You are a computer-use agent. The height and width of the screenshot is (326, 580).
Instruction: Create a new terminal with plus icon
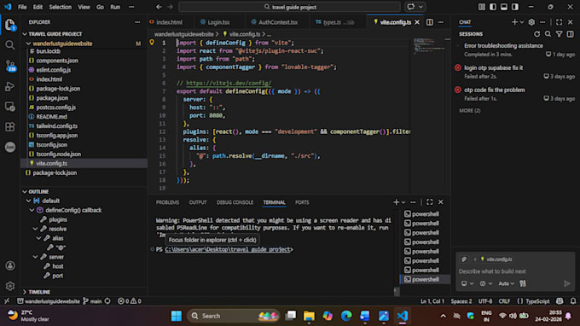(x=396, y=202)
